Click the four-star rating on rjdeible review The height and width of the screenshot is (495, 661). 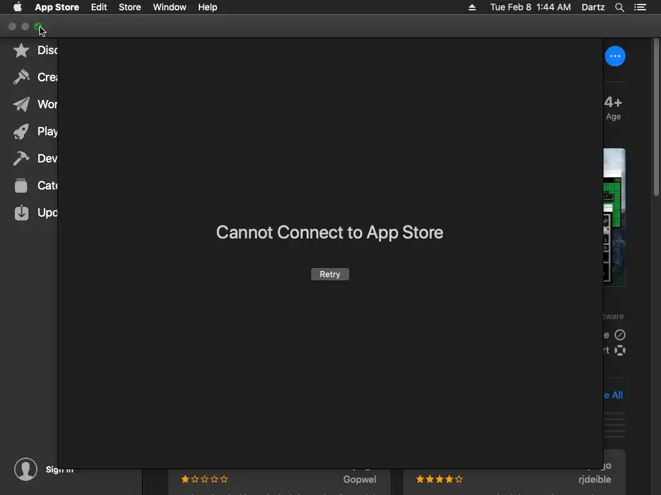point(439,479)
